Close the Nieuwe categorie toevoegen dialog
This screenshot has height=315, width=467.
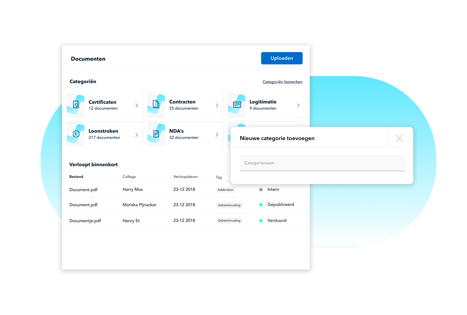[x=399, y=138]
